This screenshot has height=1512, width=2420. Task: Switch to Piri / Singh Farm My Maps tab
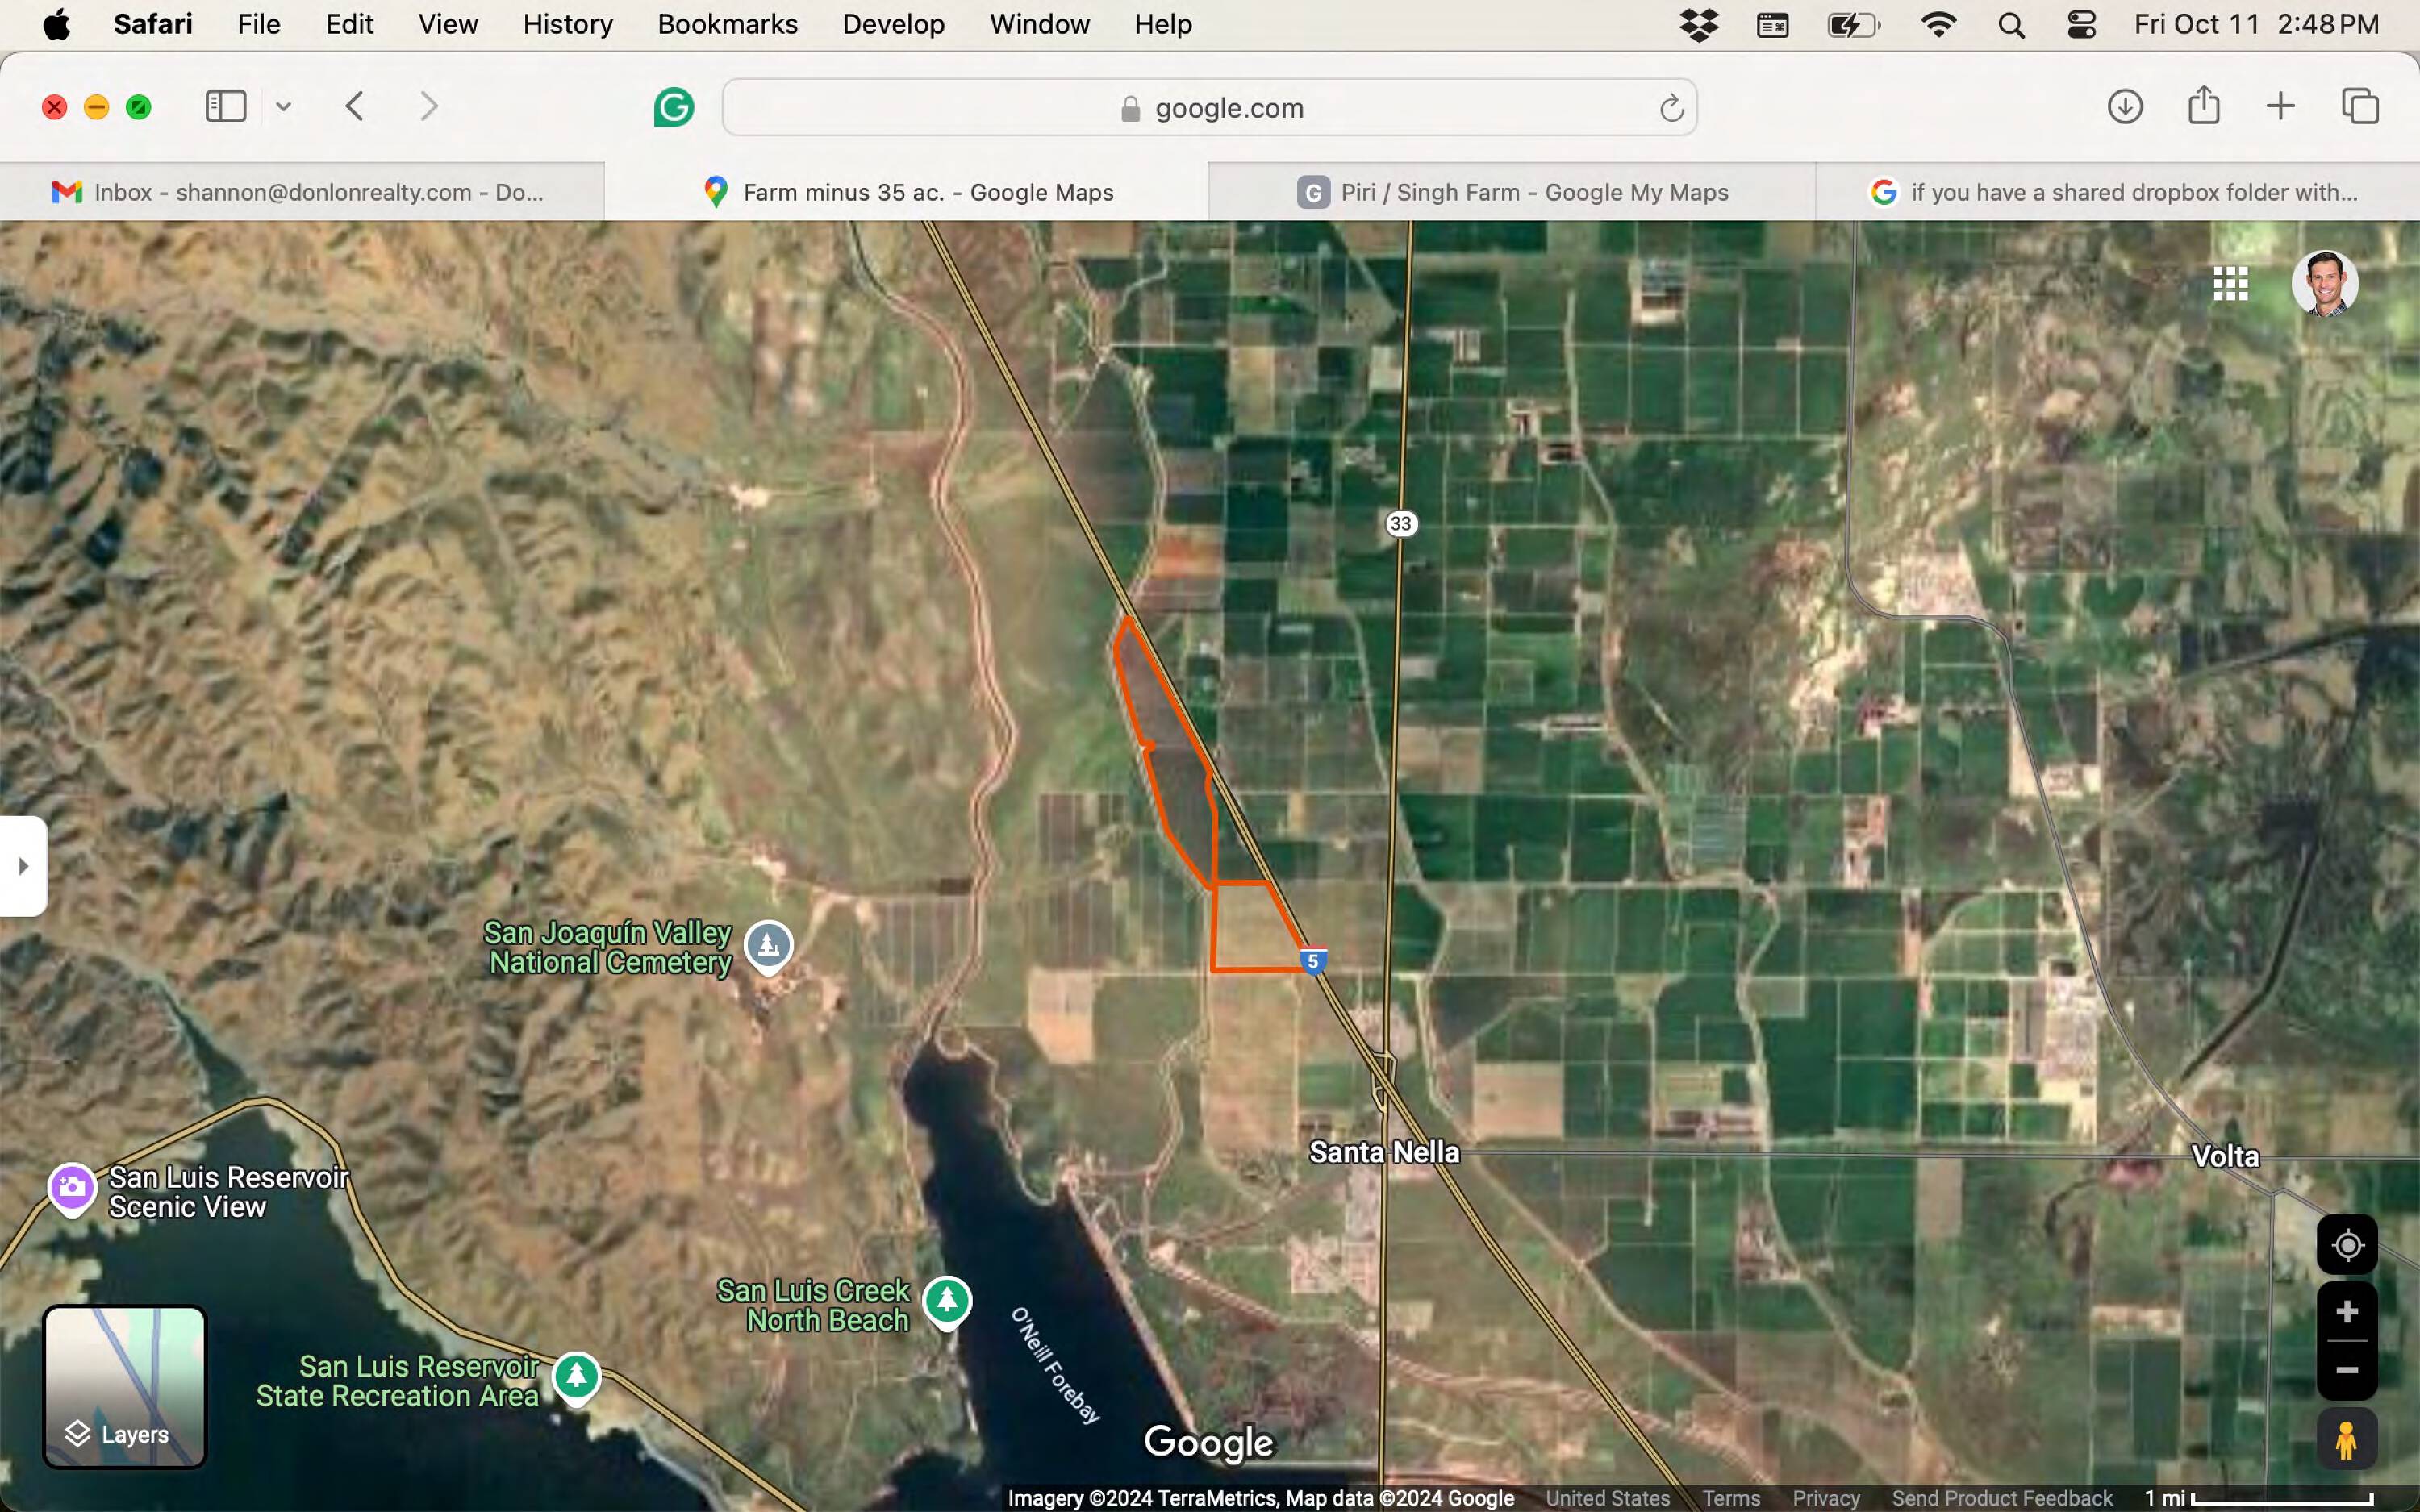point(1511,192)
